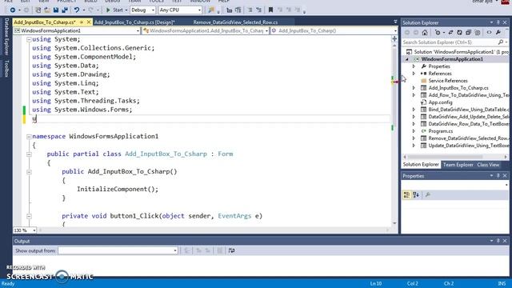This screenshot has width=512, height=288.
Task: Switch to Add_InputBox_To_Csharp.cs code tab
Action: [45, 22]
